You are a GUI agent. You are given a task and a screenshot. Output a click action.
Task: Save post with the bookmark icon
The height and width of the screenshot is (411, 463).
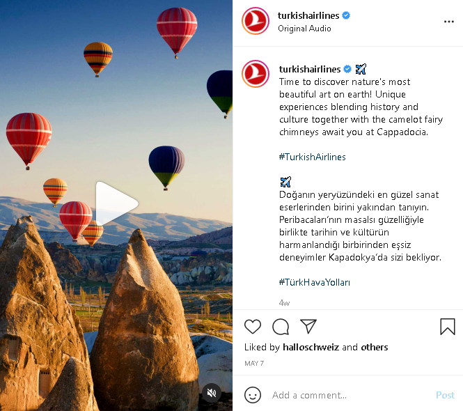click(x=448, y=327)
